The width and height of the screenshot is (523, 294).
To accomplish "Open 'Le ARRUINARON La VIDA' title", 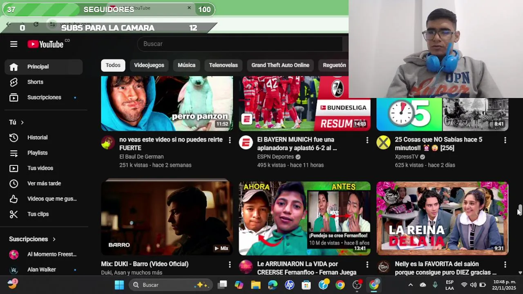I will pyautogui.click(x=306, y=268).
